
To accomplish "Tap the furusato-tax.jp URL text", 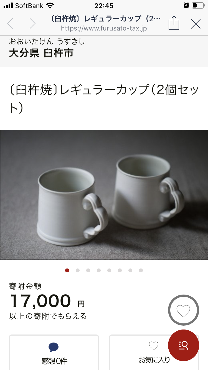I will pos(104,28).
